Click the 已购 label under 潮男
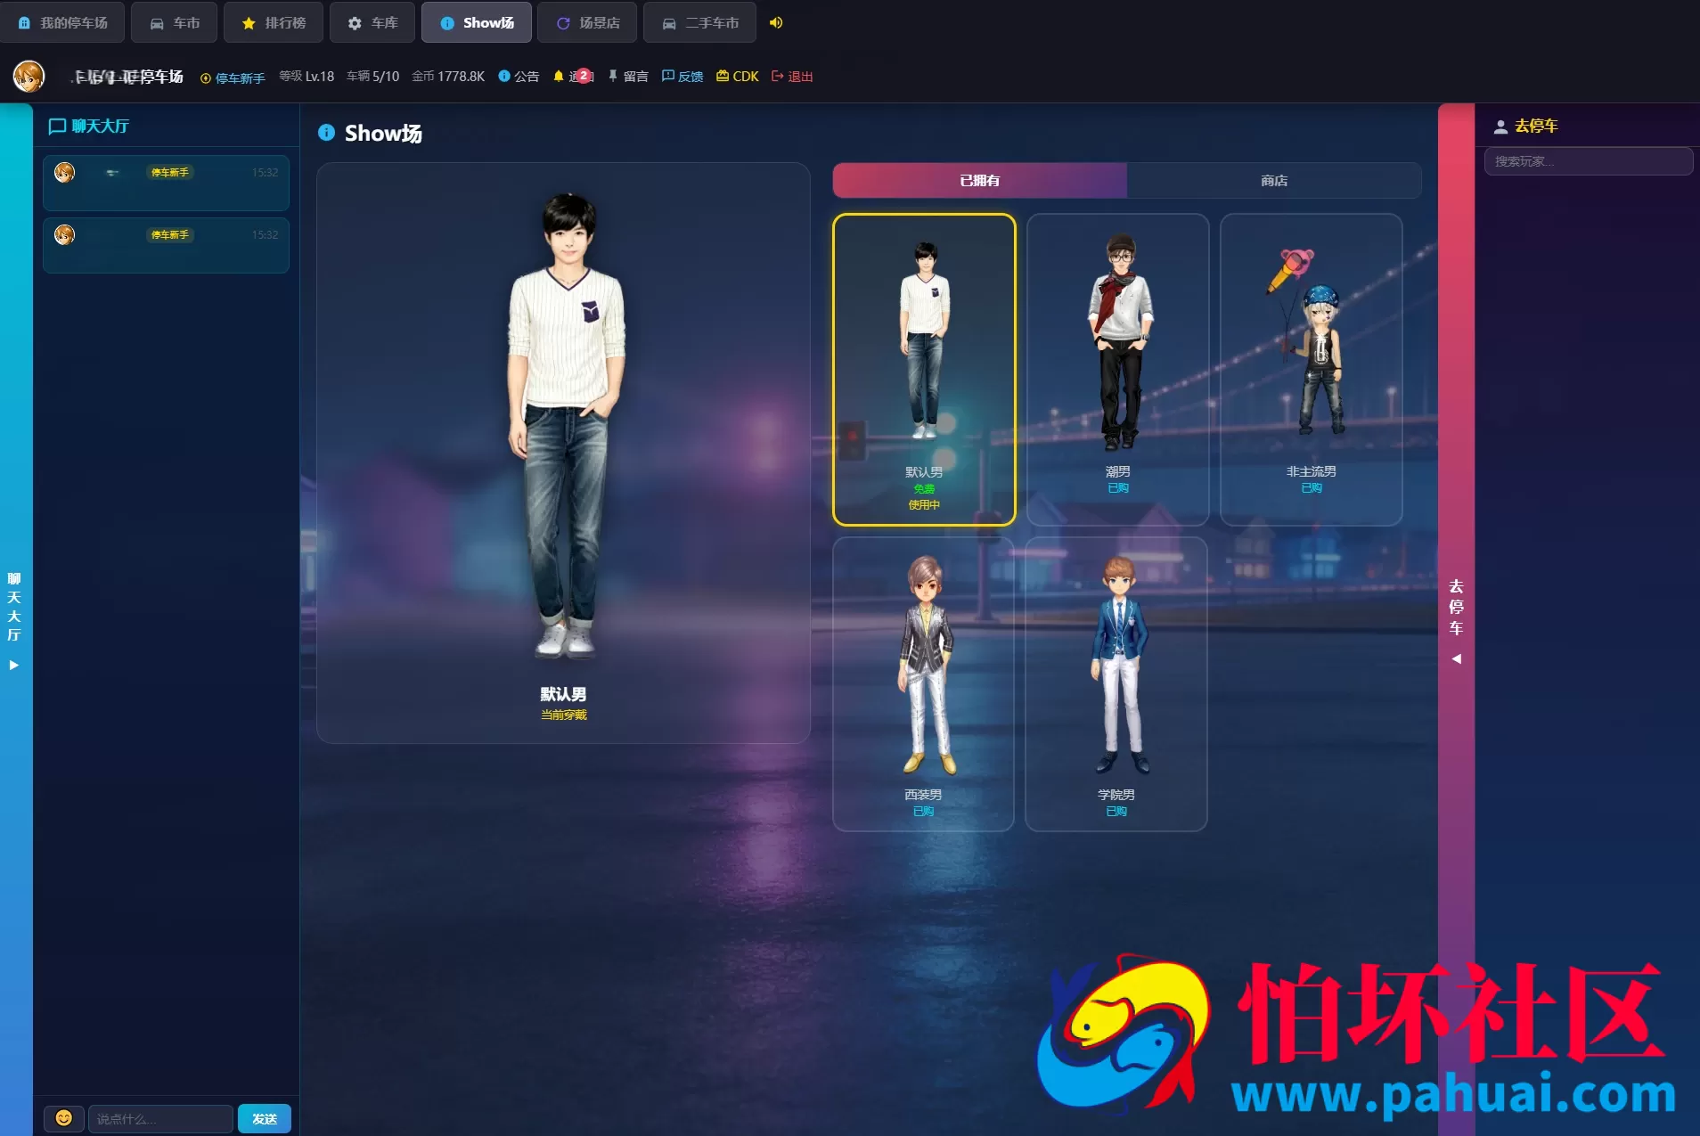 (1118, 487)
